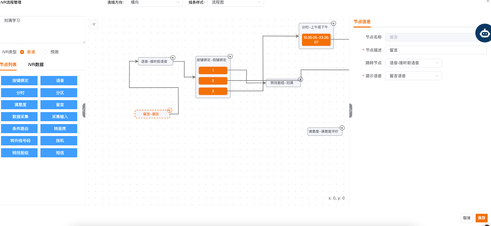Delete the 留言–留言 node with its X
491x226 pixels.
170,111
